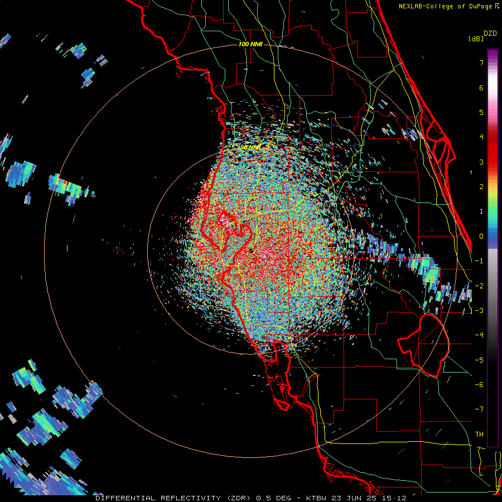Screen dimensions: 502x502
Task: Select the 6 value on the dB scale
Action: click(481, 88)
